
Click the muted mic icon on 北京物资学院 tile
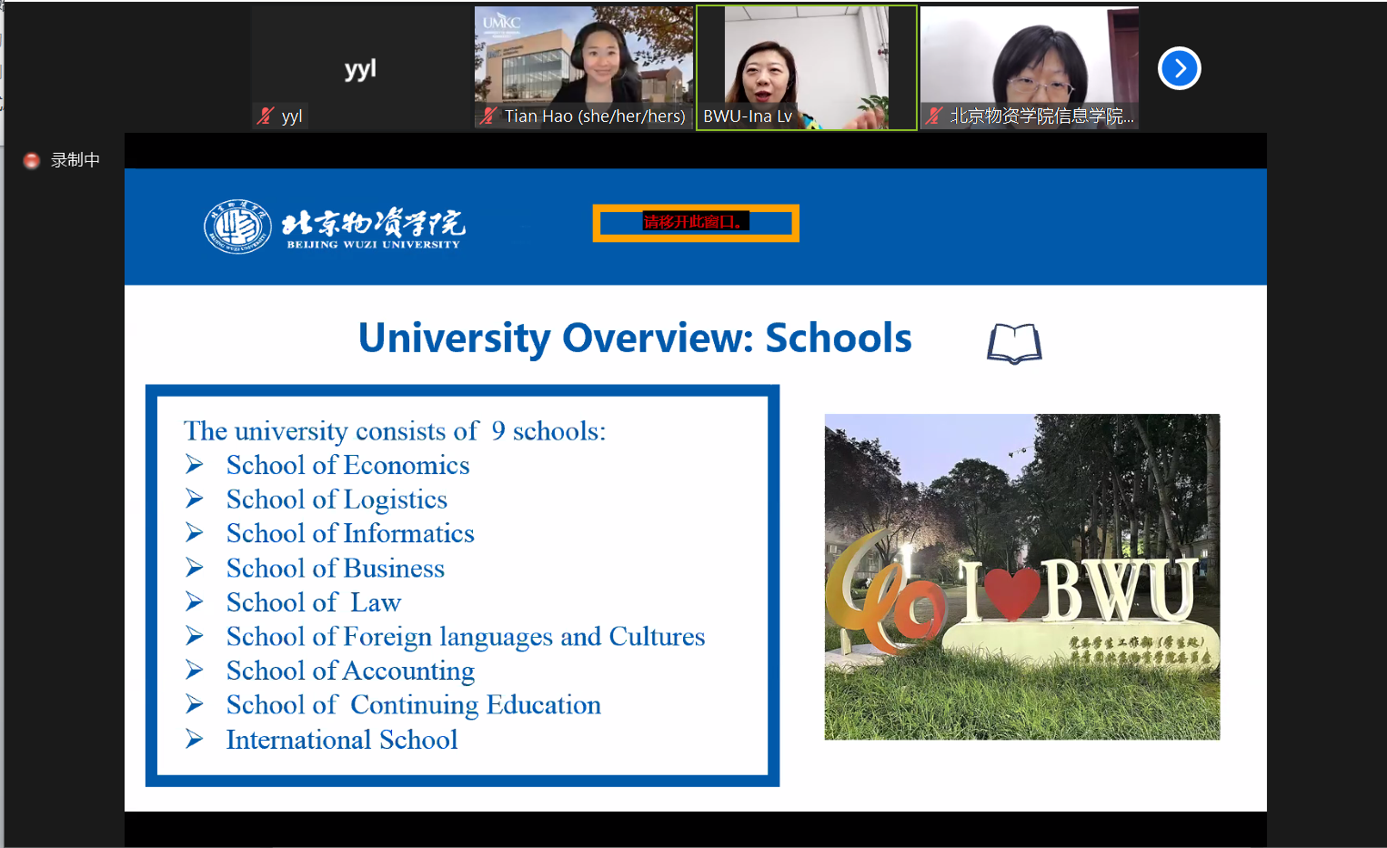tap(934, 116)
